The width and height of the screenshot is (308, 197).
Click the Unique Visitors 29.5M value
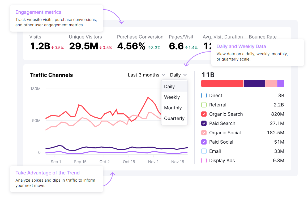[84, 46]
